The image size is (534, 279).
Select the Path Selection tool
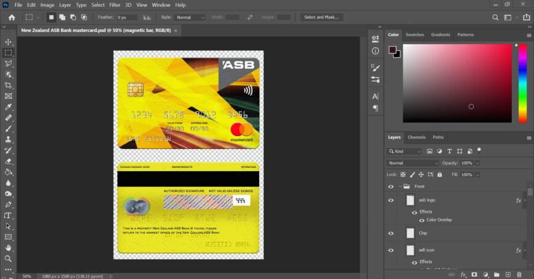pyautogui.click(x=8, y=226)
